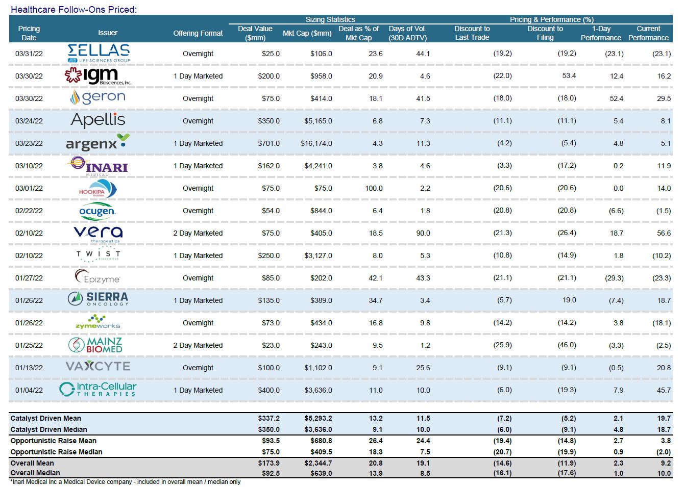Select the Current Performance column header
Image resolution: width=685 pixels, height=487 pixels.
[648, 33]
